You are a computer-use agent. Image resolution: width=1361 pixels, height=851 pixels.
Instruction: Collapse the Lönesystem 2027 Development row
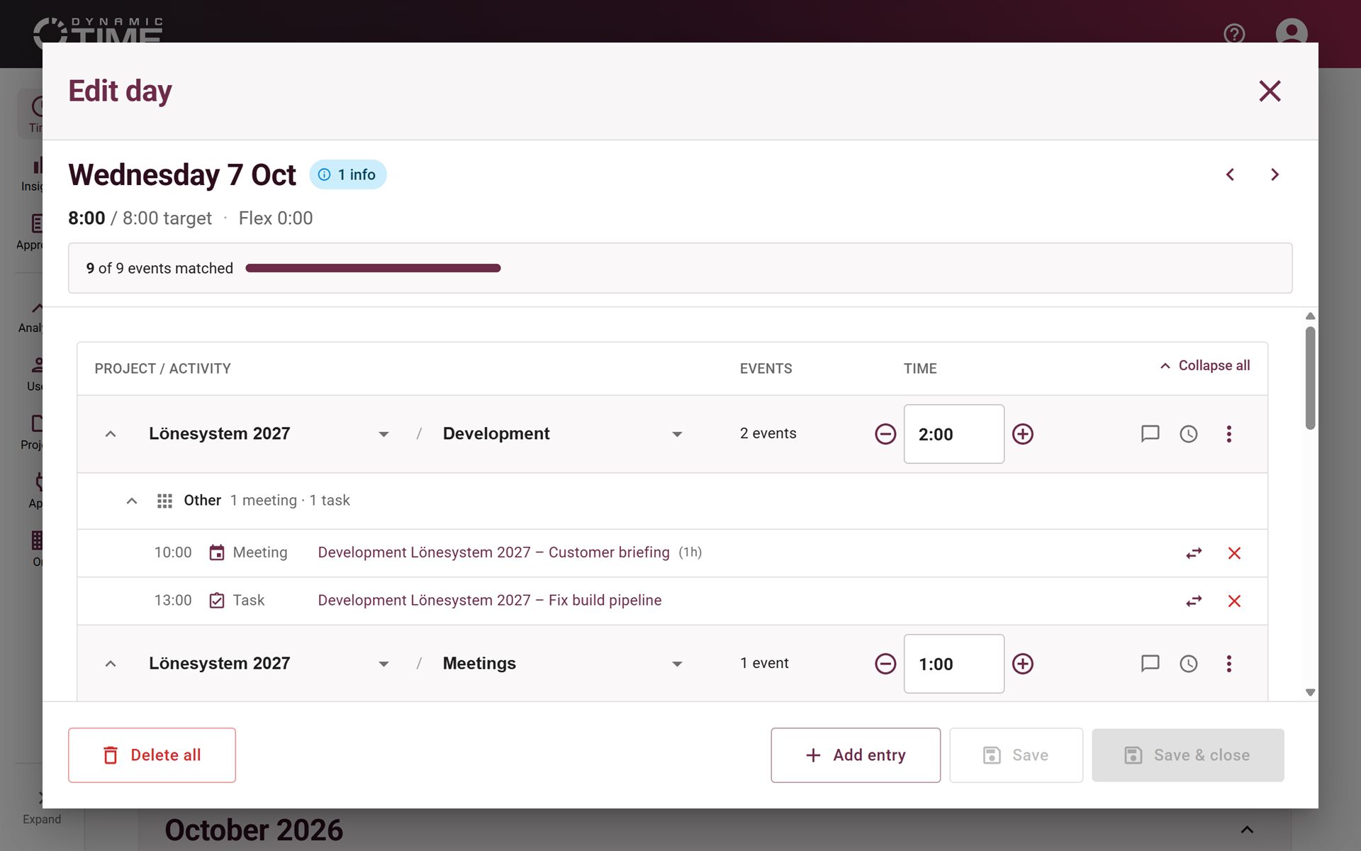pos(111,434)
